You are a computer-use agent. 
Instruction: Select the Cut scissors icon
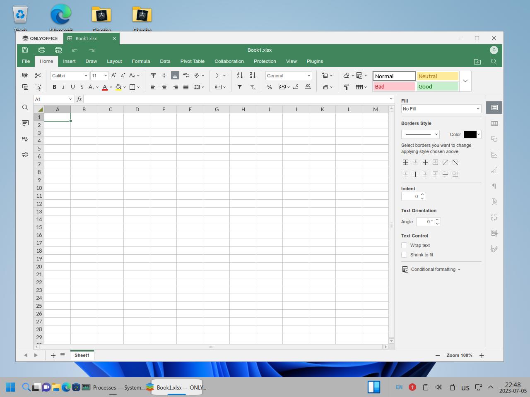38,75
